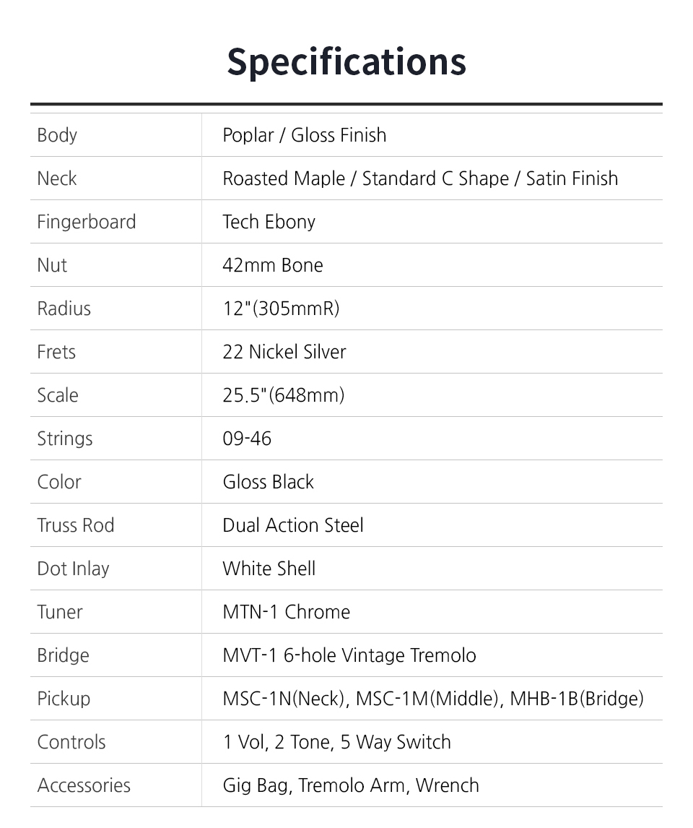Click the Poplar / Gloss Finish value

pos(305,135)
